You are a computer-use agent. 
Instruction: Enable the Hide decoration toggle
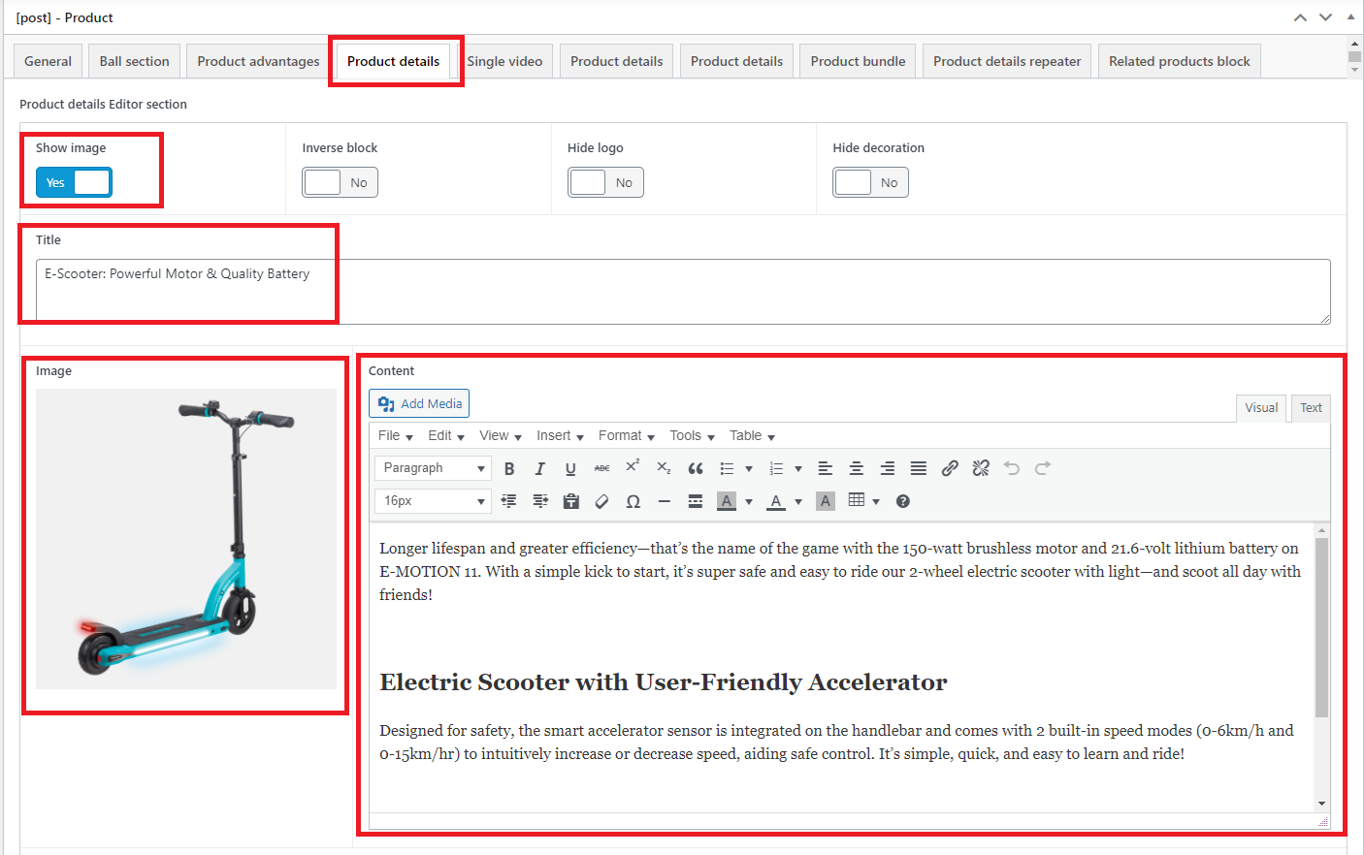[x=870, y=182]
